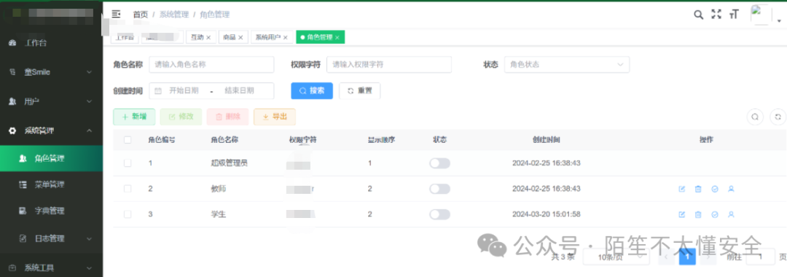This screenshot has width=787, height=277.
Task: Open the caret menu beside the avatar
Action: tap(780, 20)
